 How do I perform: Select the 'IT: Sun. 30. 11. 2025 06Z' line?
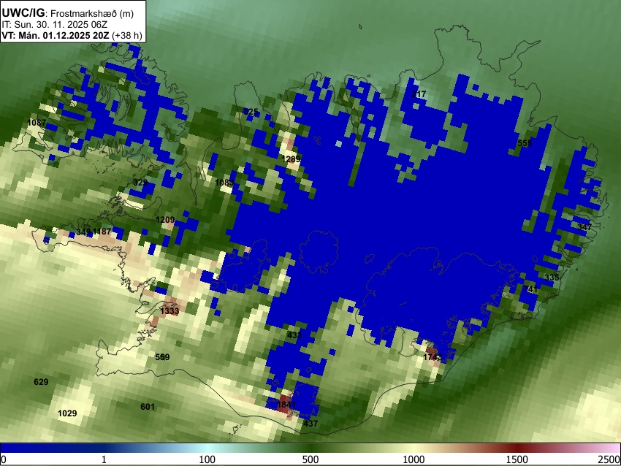pos(54,25)
